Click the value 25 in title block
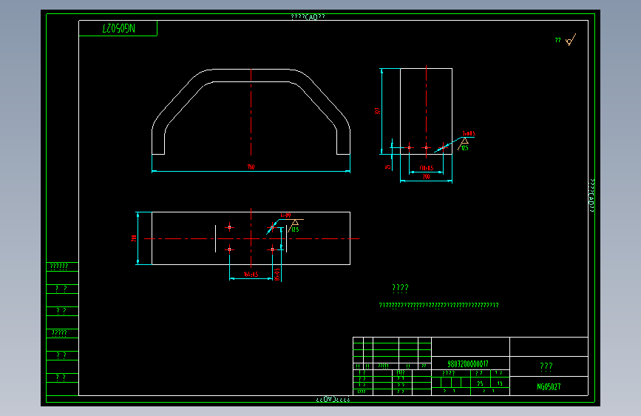The height and width of the screenshot is (416, 641). [480, 383]
